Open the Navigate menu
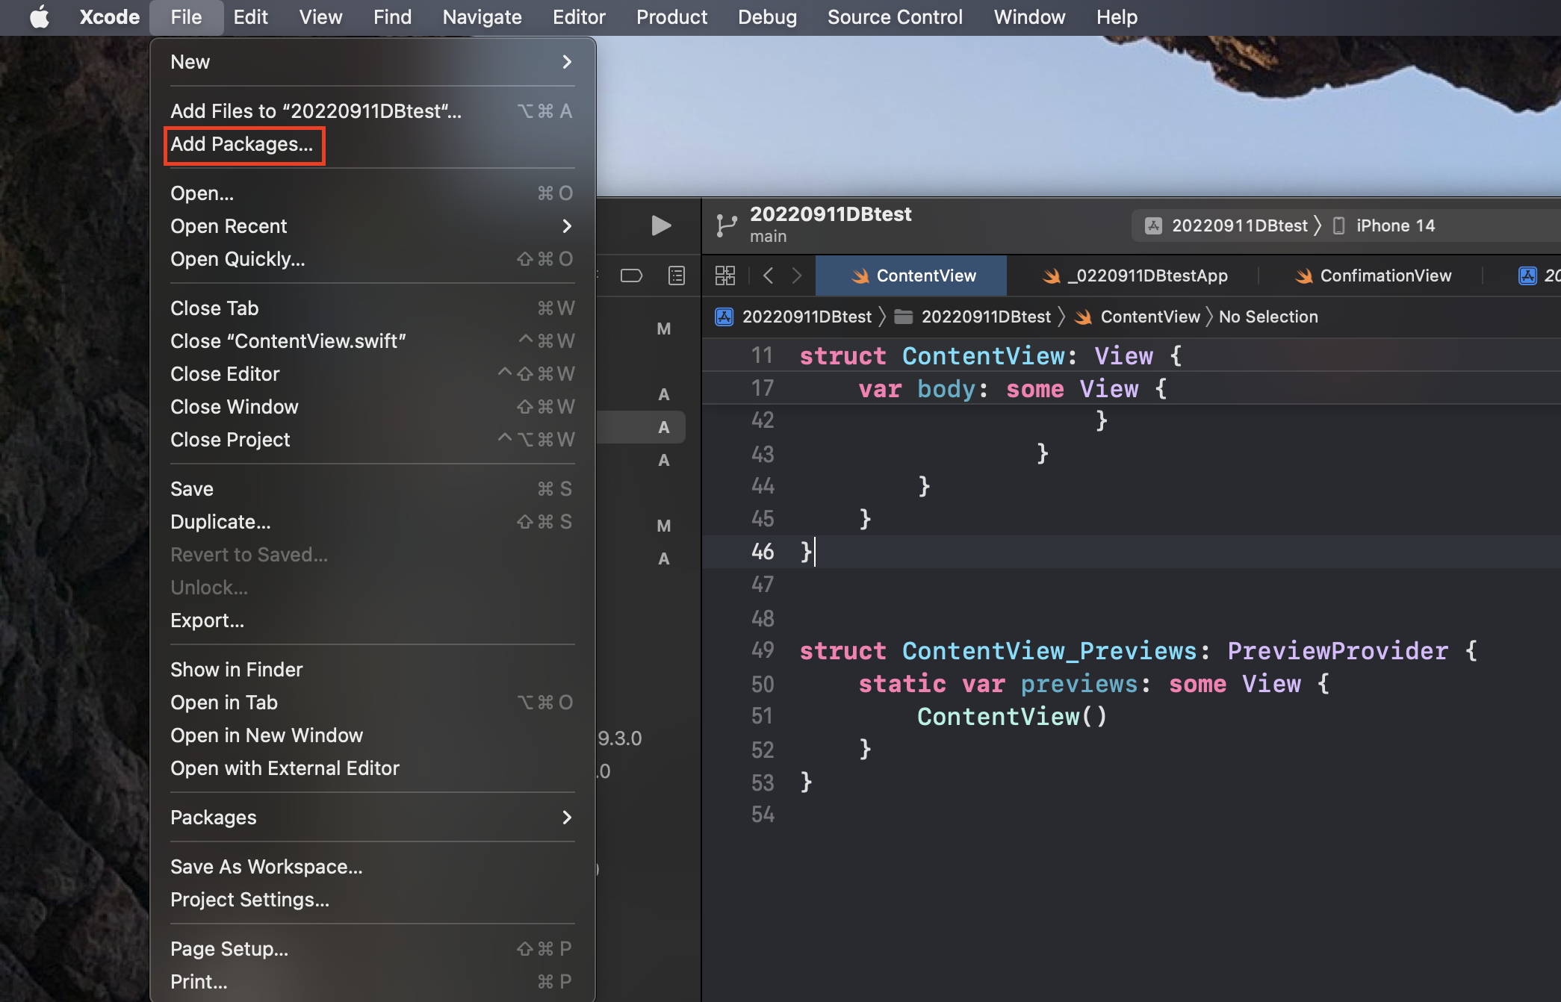This screenshot has height=1002, width=1561. (482, 17)
